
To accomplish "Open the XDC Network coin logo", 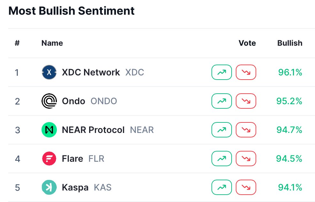I will [x=49, y=72].
